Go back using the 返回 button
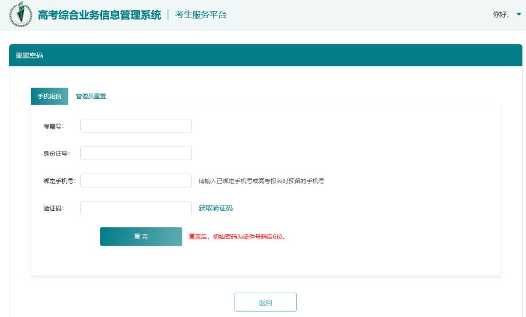The width and height of the screenshot is (526, 317). pyautogui.click(x=265, y=302)
